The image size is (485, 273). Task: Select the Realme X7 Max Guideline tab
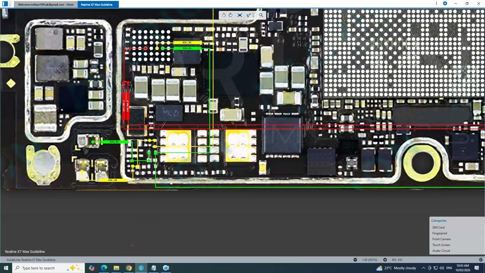point(97,5)
